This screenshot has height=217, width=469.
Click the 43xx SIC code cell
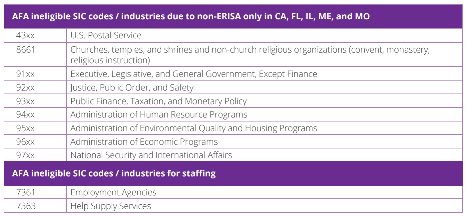(x=25, y=35)
